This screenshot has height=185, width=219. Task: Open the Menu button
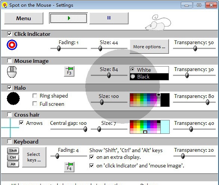click(x=24, y=18)
